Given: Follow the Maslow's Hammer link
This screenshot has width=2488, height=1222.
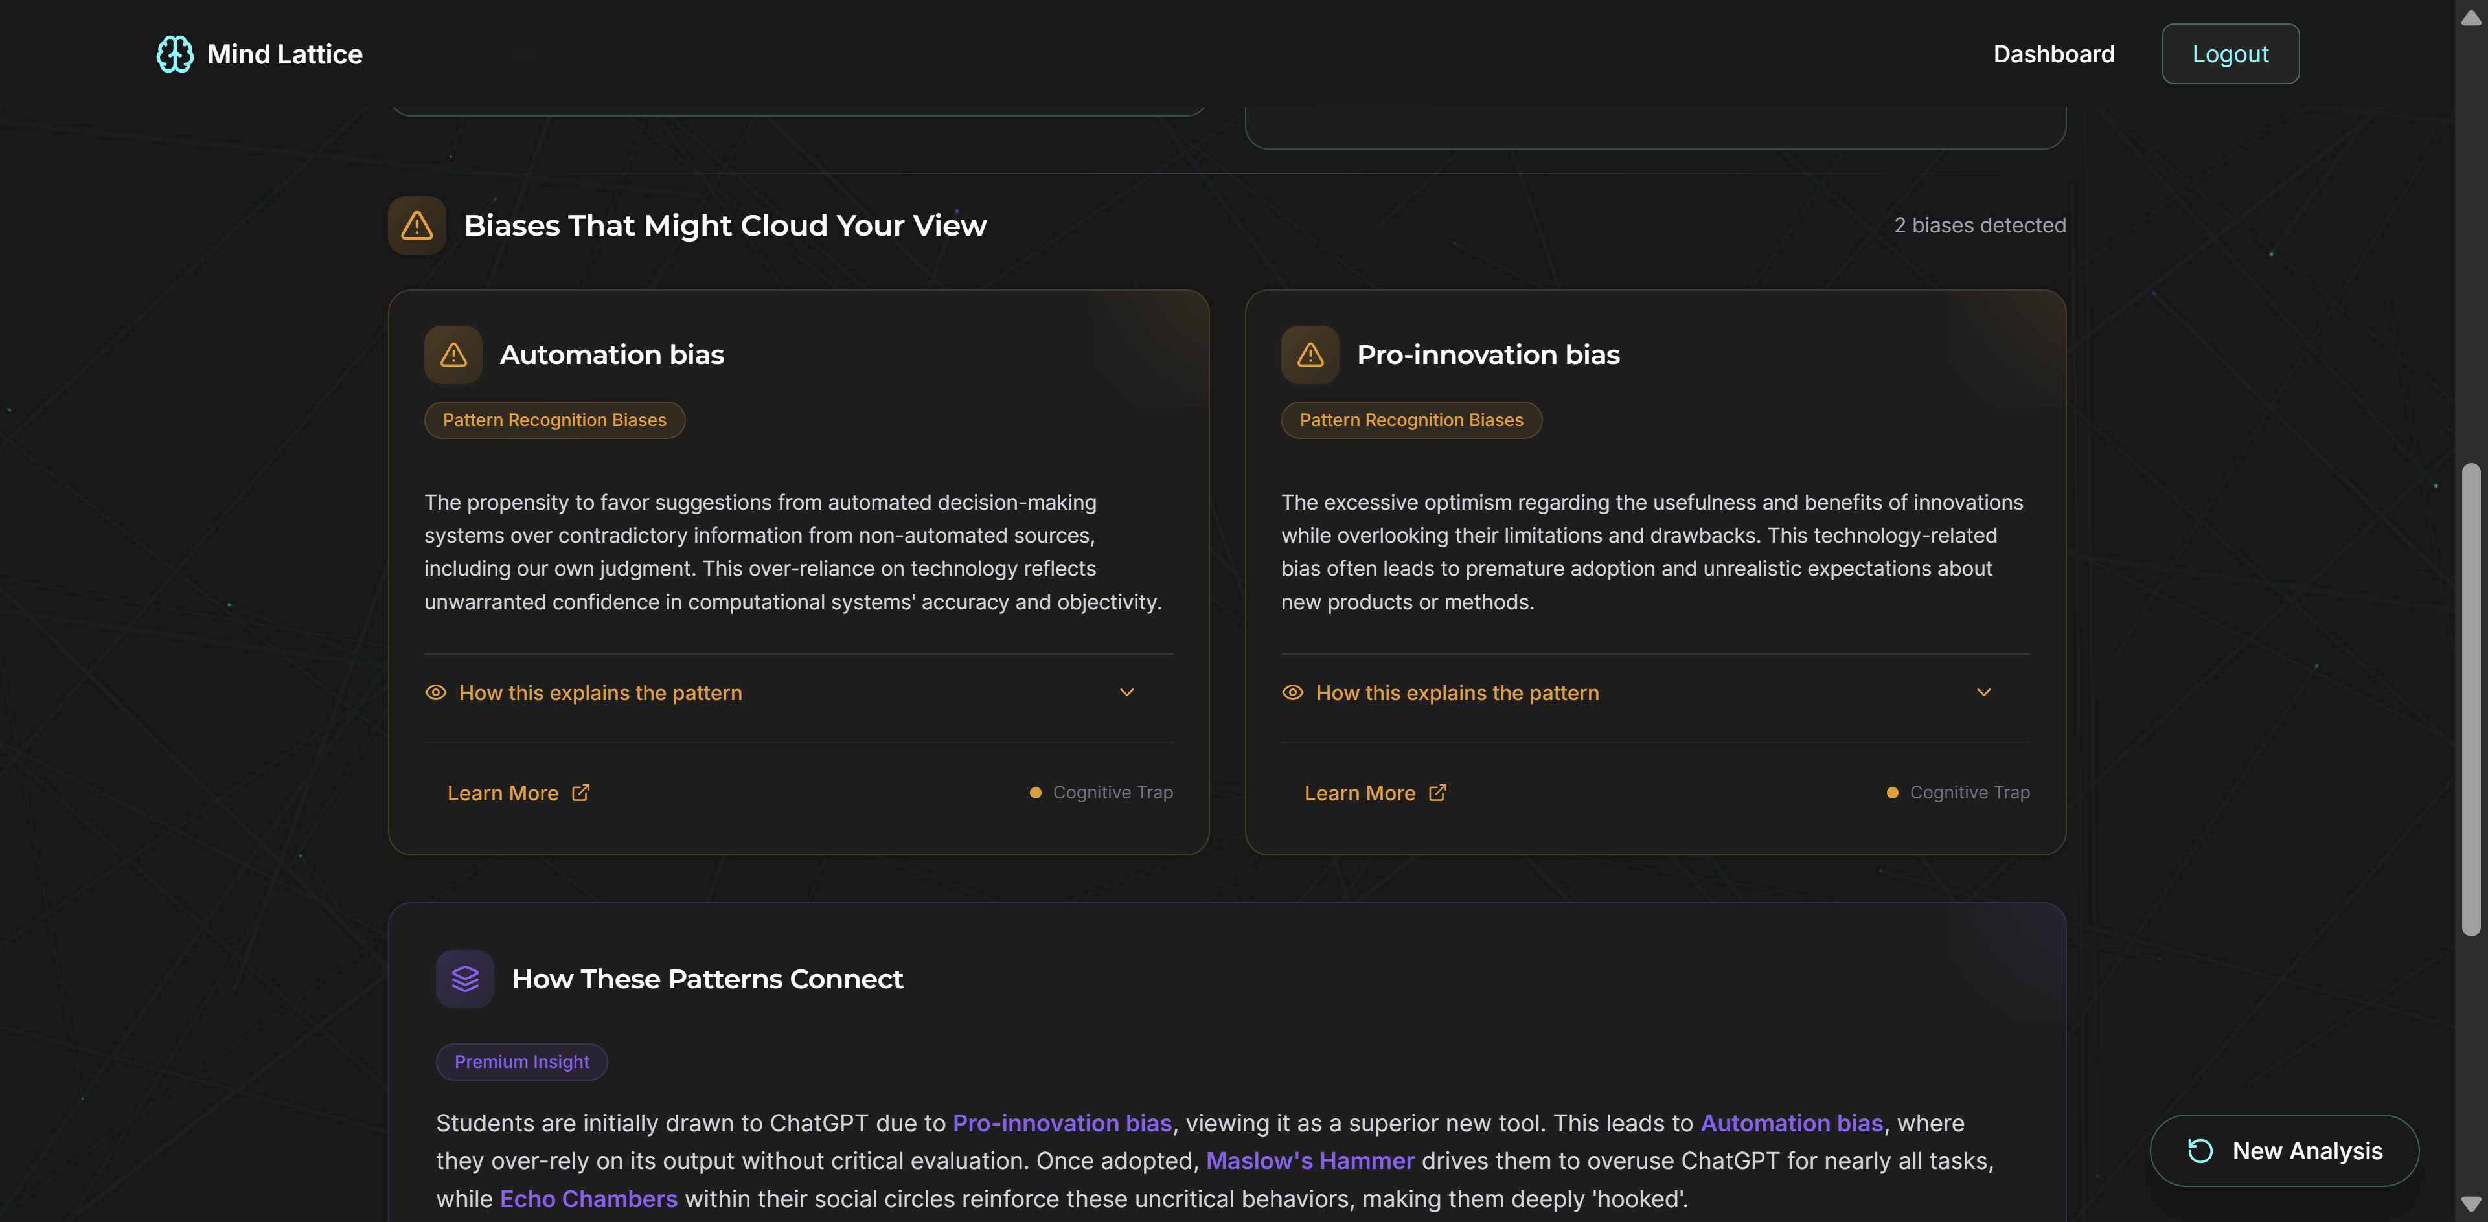Looking at the screenshot, I should coord(1310,1160).
